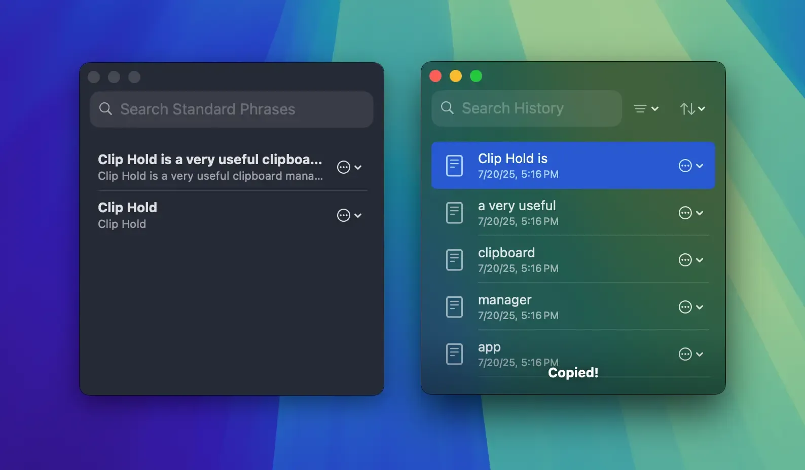Open the sort order dropdown in History

pyautogui.click(x=692, y=109)
